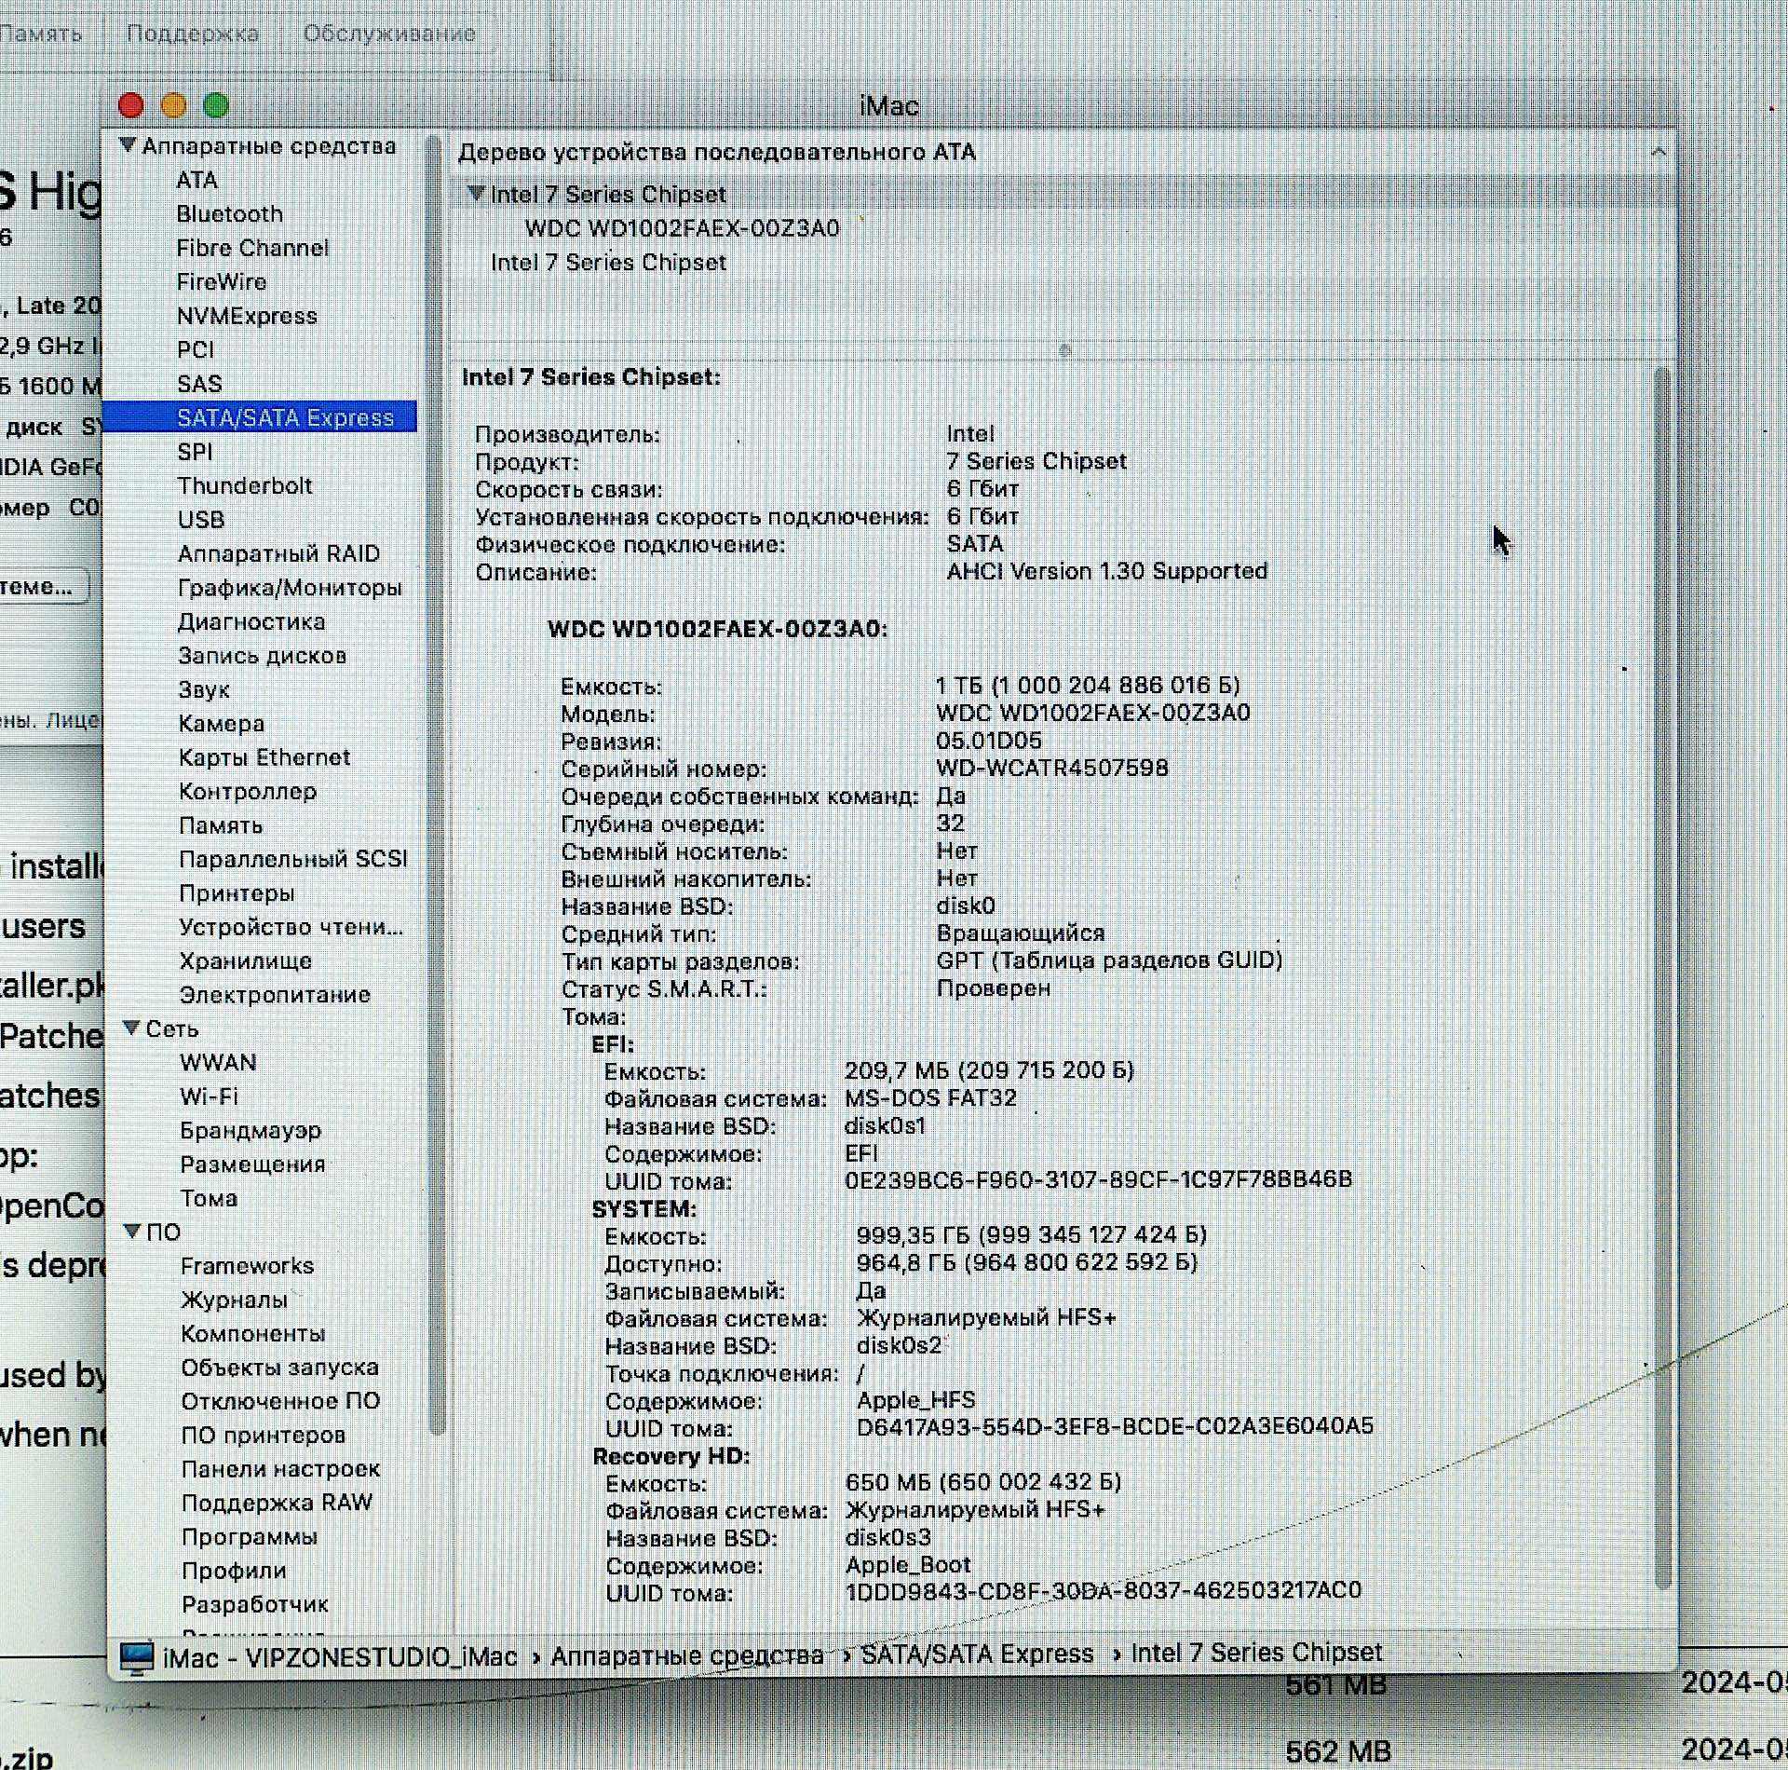
Task: Open Компоненты software entry
Action: click(x=253, y=1334)
